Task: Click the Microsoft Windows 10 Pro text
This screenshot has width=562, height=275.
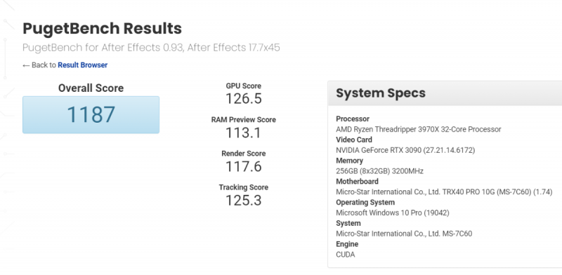Action: pyautogui.click(x=393, y=213)
